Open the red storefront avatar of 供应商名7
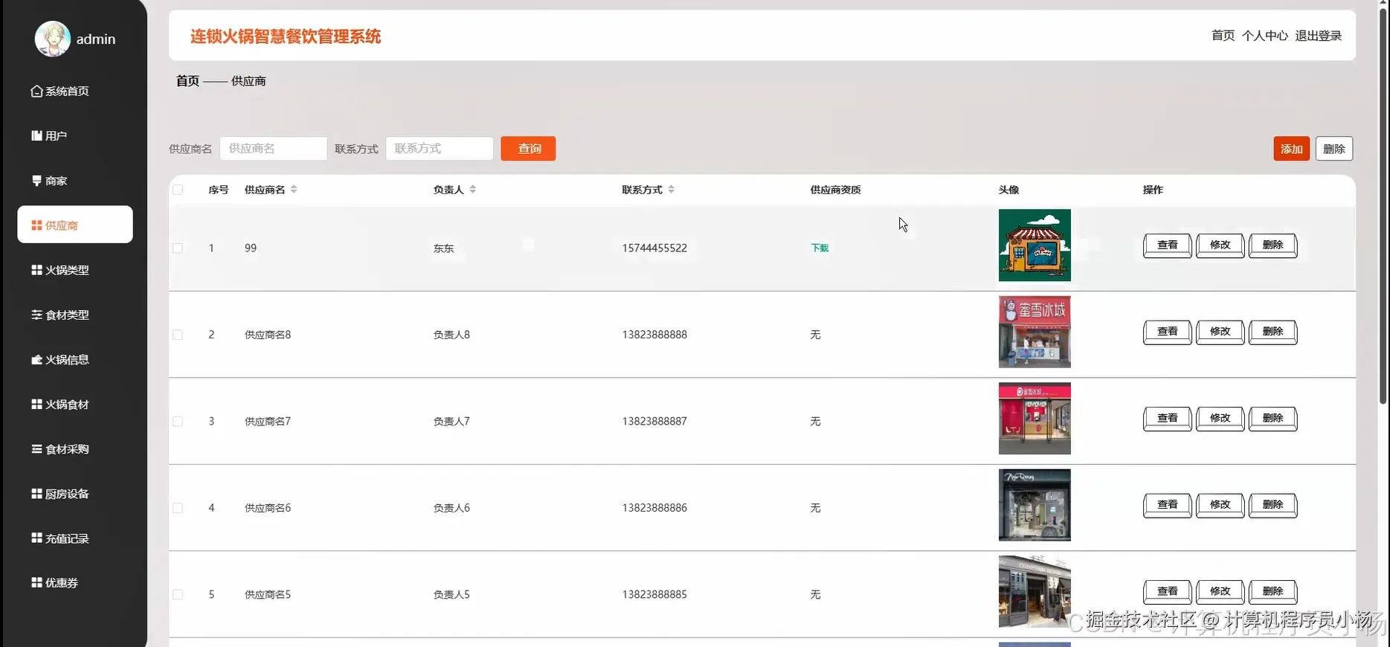 (1035, 418)
